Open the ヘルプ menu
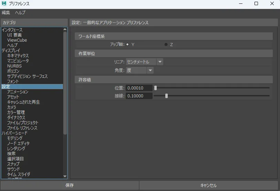280x191 pixels. pos(20,13)
